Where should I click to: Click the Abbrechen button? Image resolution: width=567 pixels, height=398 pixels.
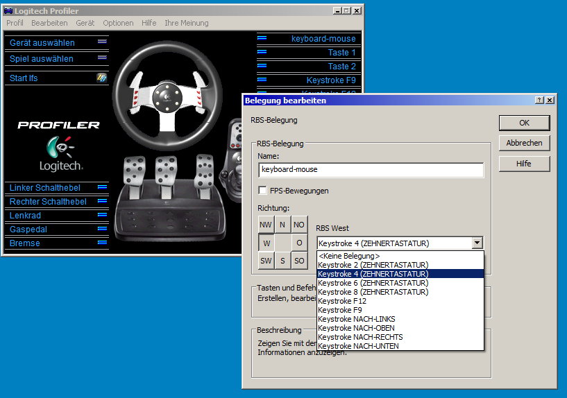pos(525,143)
